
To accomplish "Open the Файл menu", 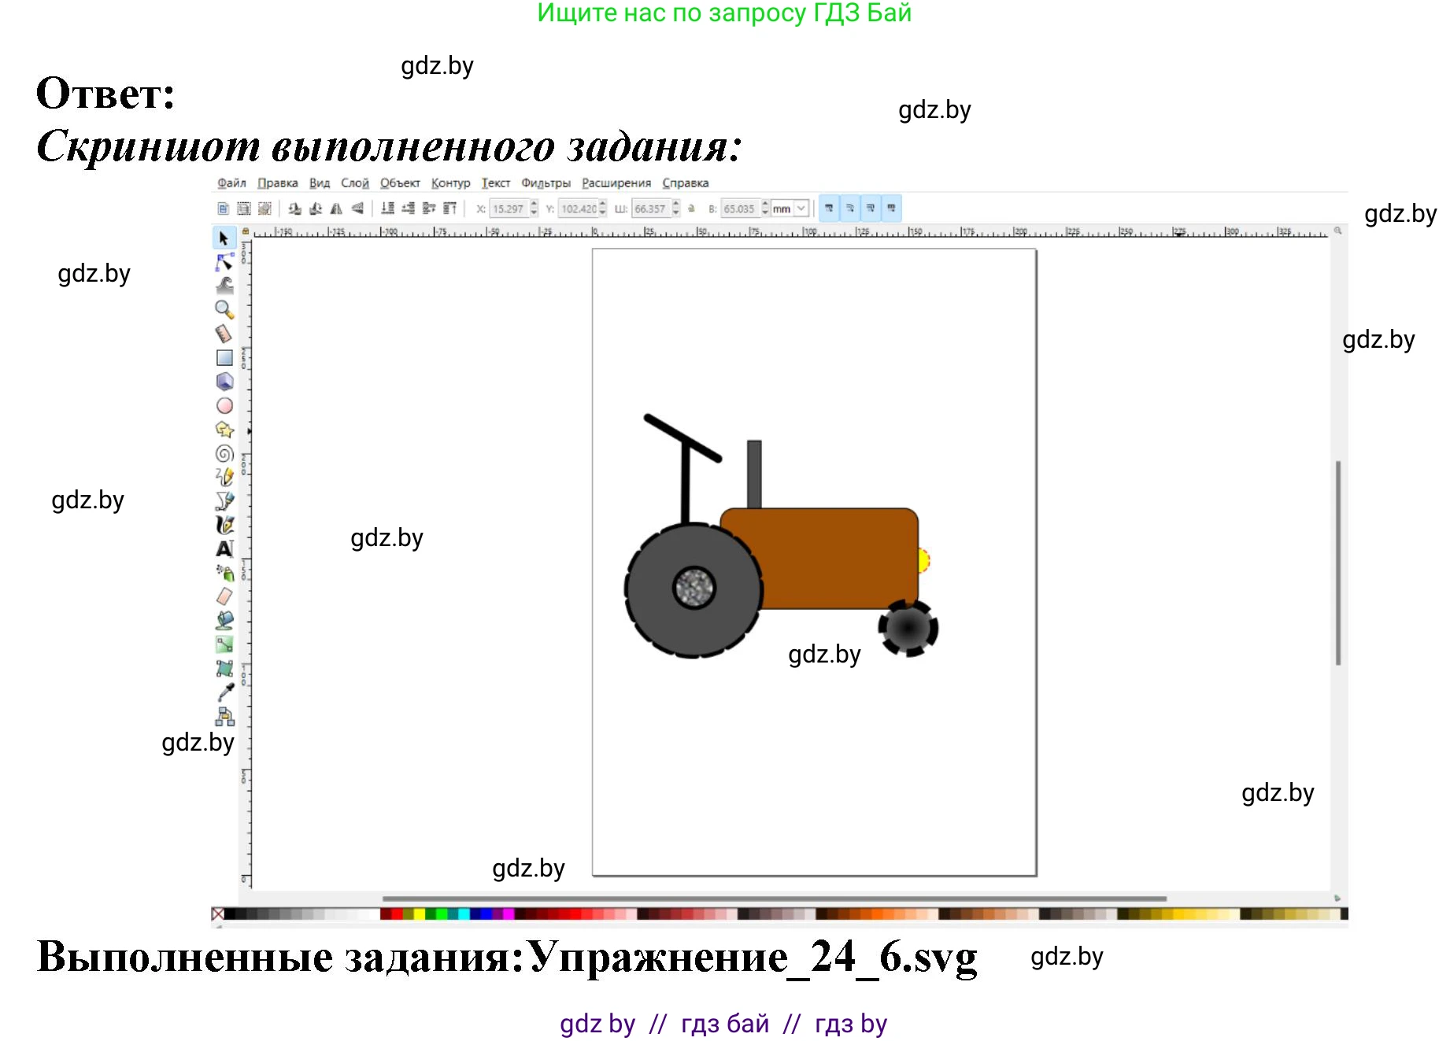I will tap(231, 183).
